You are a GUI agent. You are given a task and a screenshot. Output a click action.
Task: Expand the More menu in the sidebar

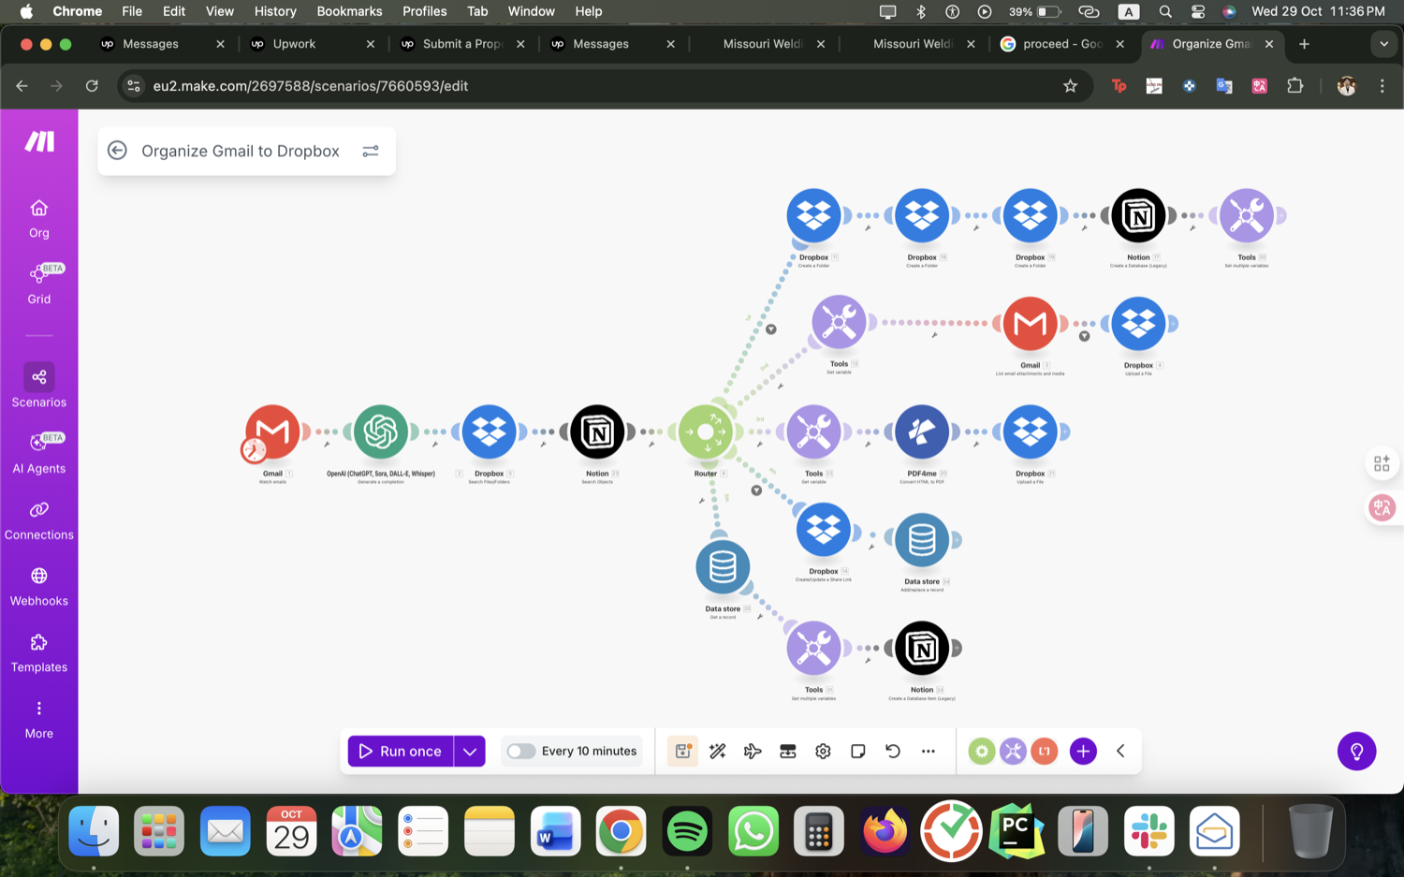tap(39, 720)
